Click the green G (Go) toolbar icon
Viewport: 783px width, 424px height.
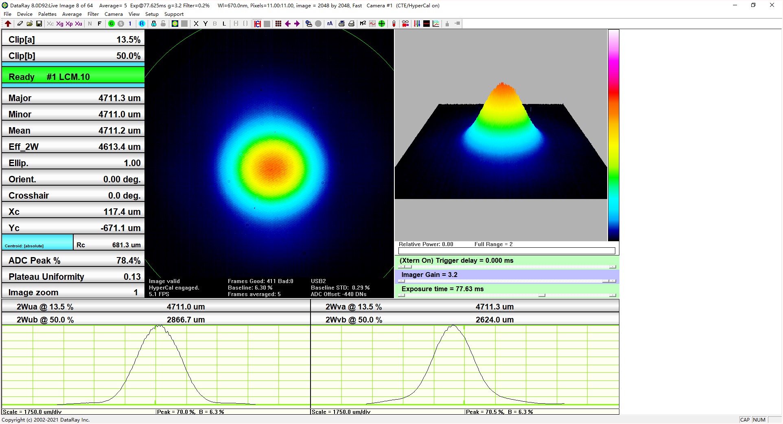click(x=111, y=24)
